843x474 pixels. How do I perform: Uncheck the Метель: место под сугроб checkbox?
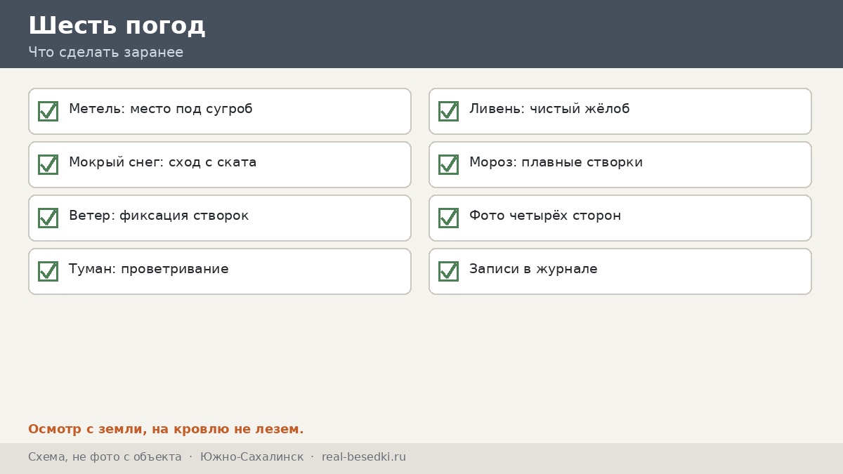point(48,111)
